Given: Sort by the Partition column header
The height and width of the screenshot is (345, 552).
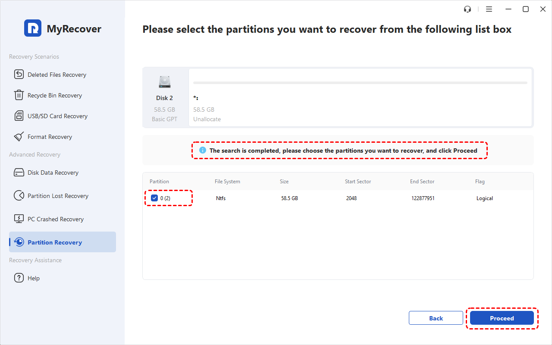Looking at the screenshot, I should point(159,182).
